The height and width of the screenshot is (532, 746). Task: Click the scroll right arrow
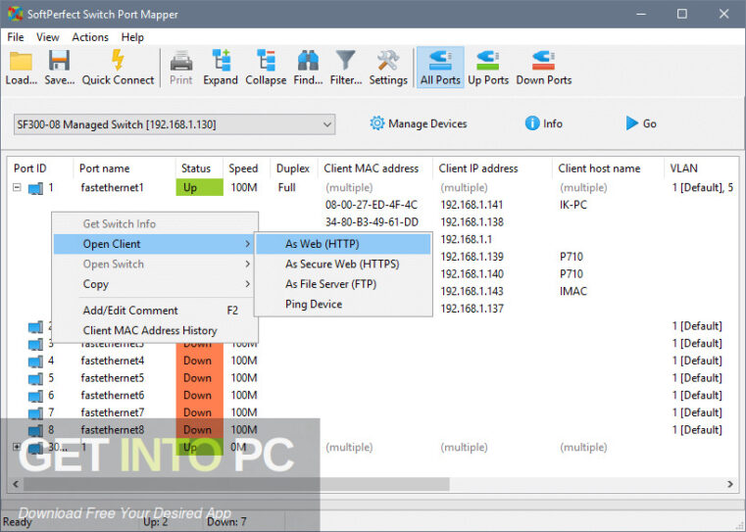click(729, 484)
